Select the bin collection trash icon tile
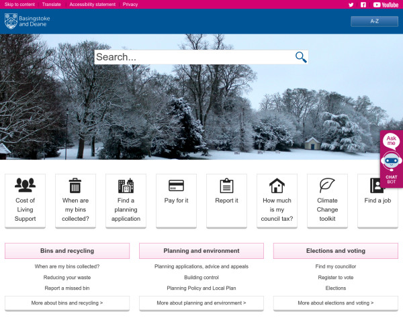Viewport: 403px width, 322px height. click(x=75, y=200)
